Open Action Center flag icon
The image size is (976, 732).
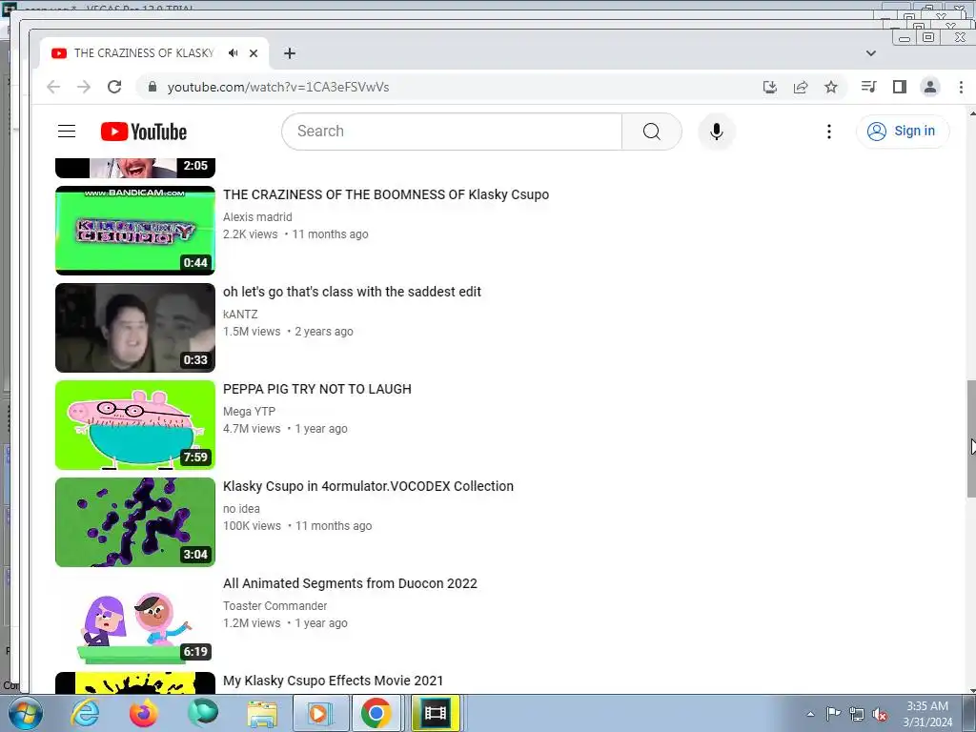pyautogui.click(x=833, y=714)
